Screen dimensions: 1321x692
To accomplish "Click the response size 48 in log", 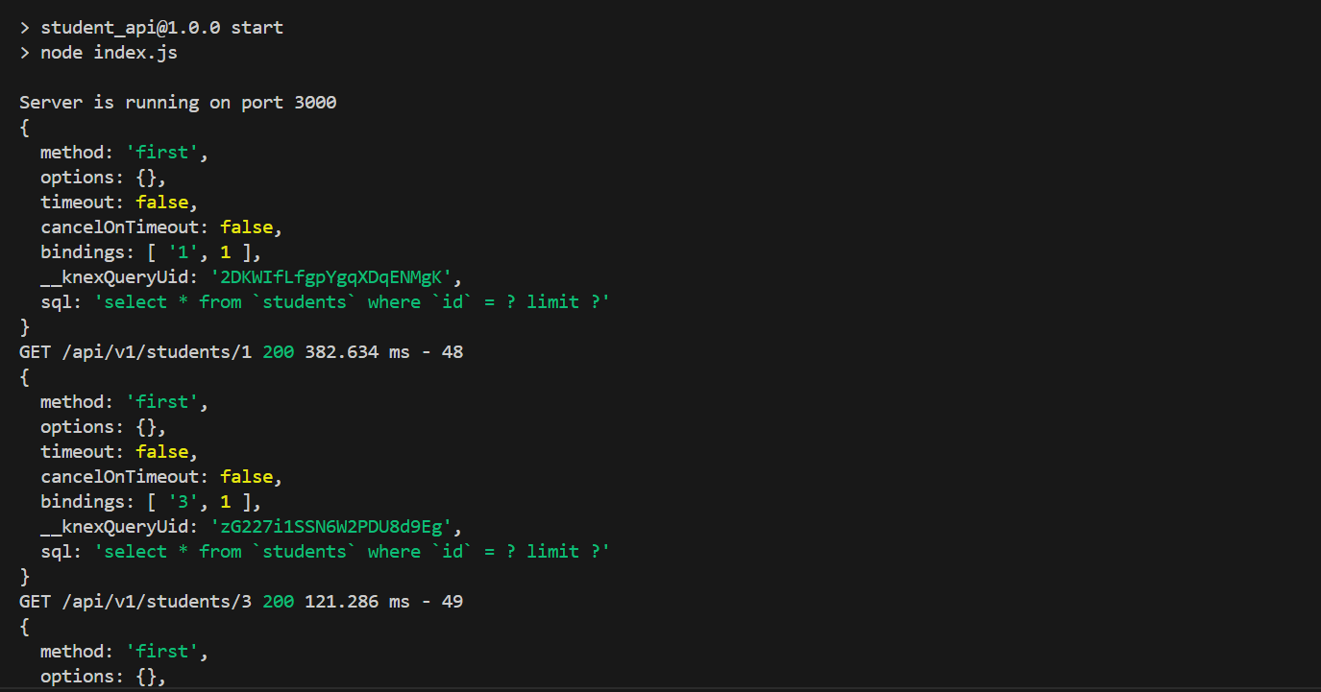I will (x=453, y=352).
